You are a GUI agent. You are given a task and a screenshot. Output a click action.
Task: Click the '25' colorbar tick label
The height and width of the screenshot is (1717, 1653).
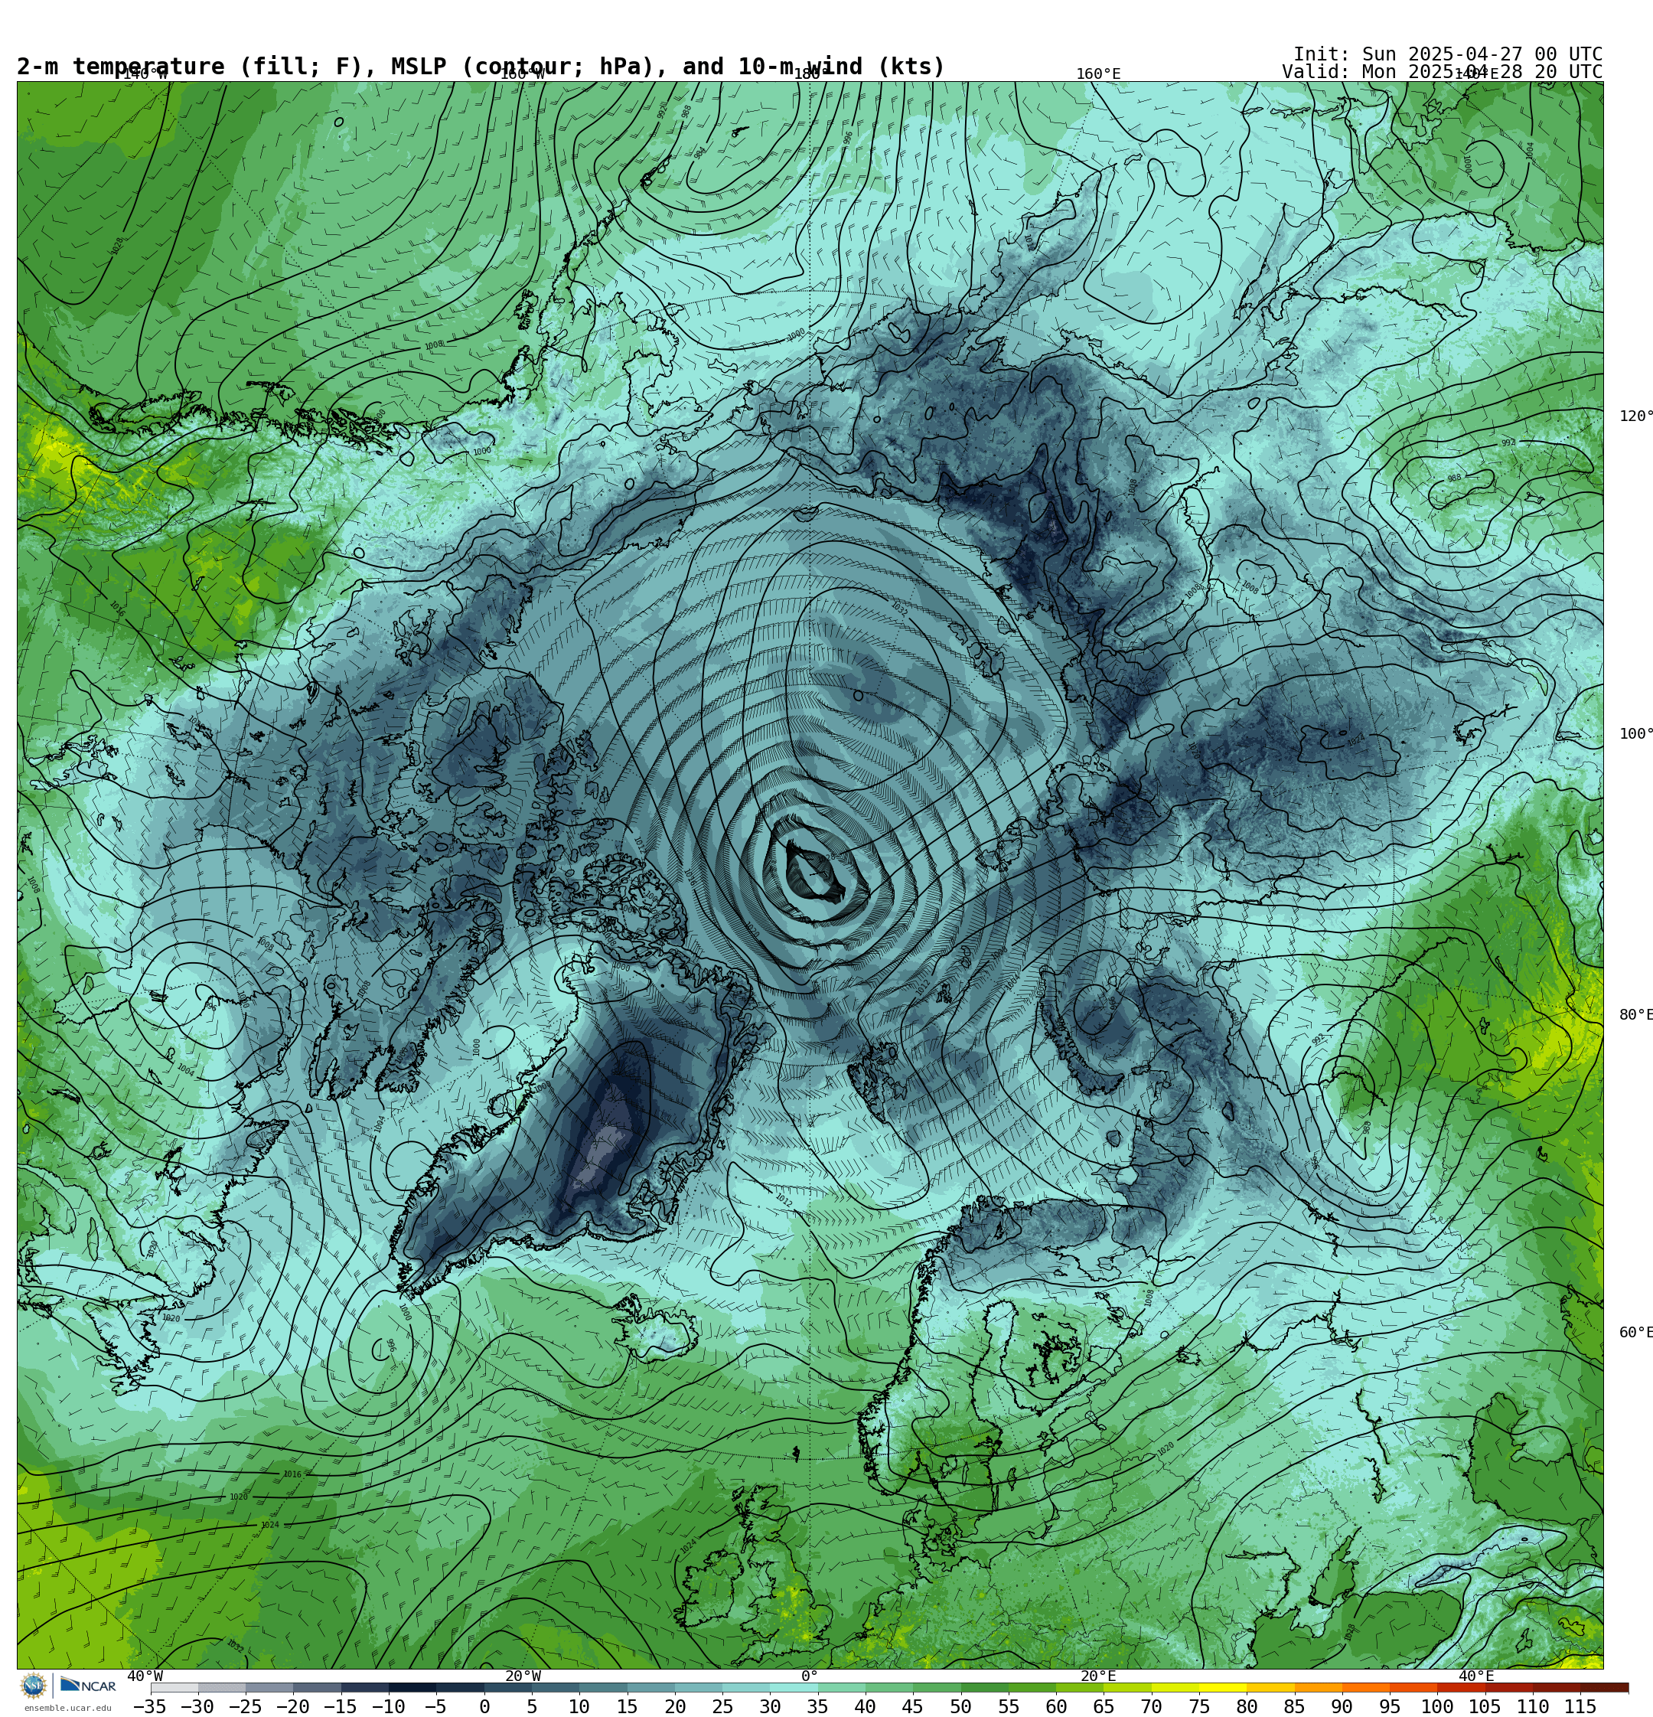(722, 1706)
